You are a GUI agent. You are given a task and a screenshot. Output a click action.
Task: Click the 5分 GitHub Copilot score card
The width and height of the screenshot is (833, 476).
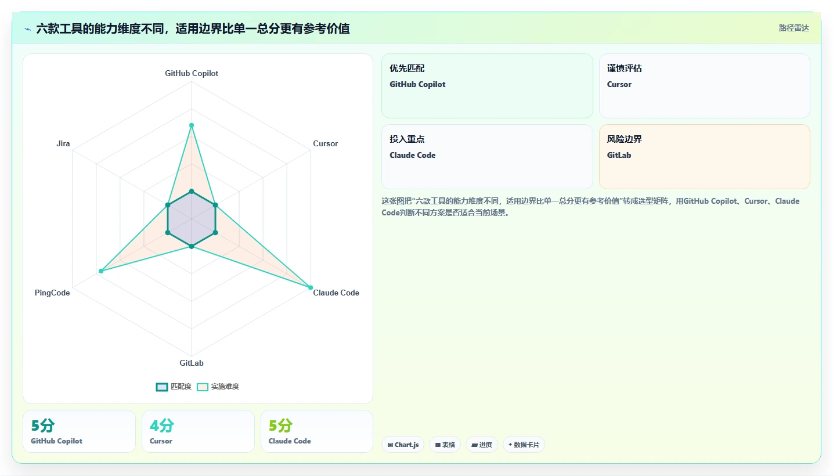(x=79, y=431)
